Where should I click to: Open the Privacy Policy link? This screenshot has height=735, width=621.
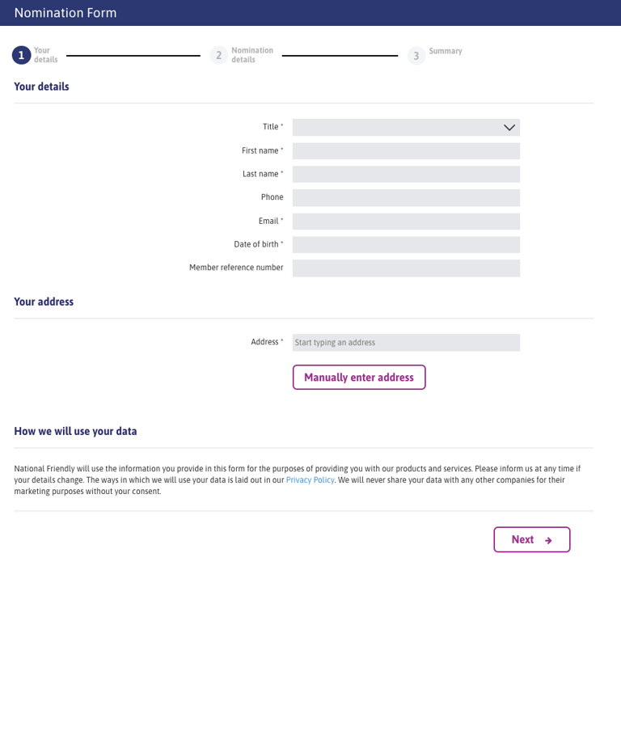(x=310, y=479)
